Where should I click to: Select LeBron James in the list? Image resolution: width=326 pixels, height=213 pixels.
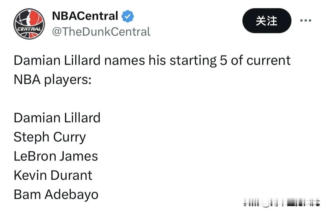pos(56,156)
